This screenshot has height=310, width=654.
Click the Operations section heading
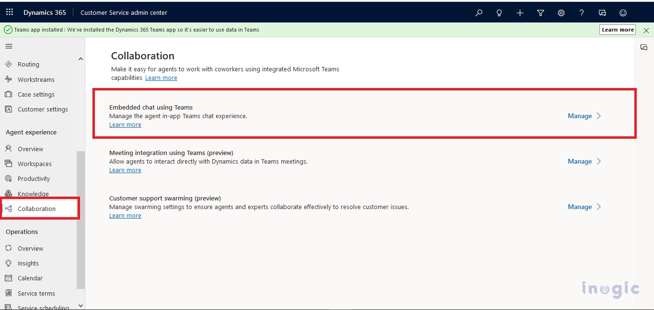coord(22,232)
